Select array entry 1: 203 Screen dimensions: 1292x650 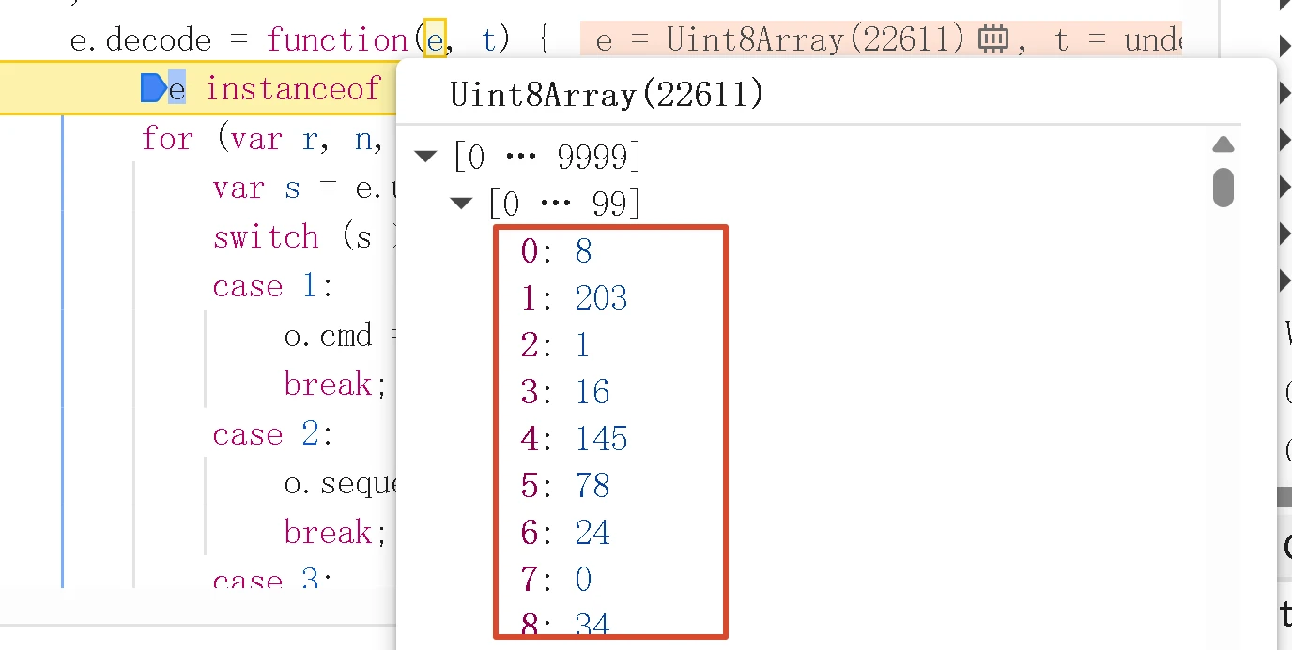click(574, 297)
